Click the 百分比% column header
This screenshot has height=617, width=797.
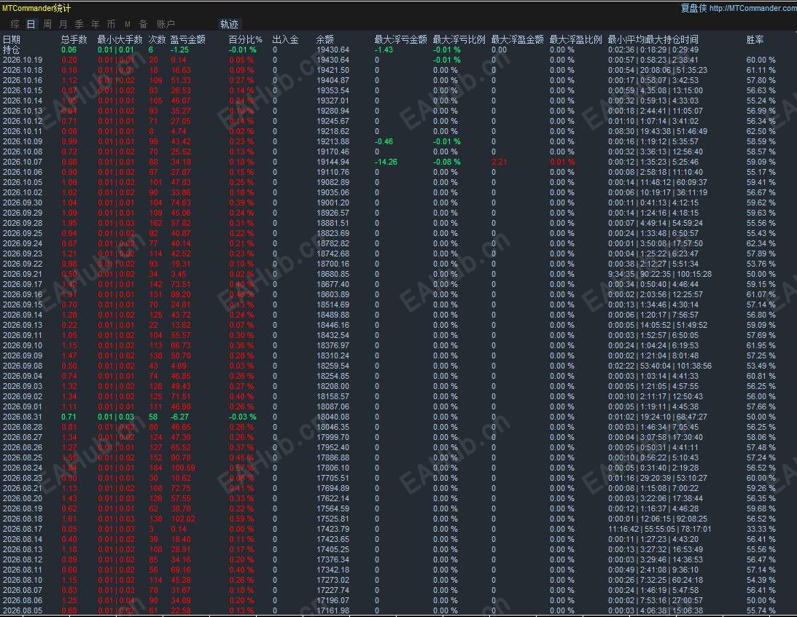click(x=246, y=39)
